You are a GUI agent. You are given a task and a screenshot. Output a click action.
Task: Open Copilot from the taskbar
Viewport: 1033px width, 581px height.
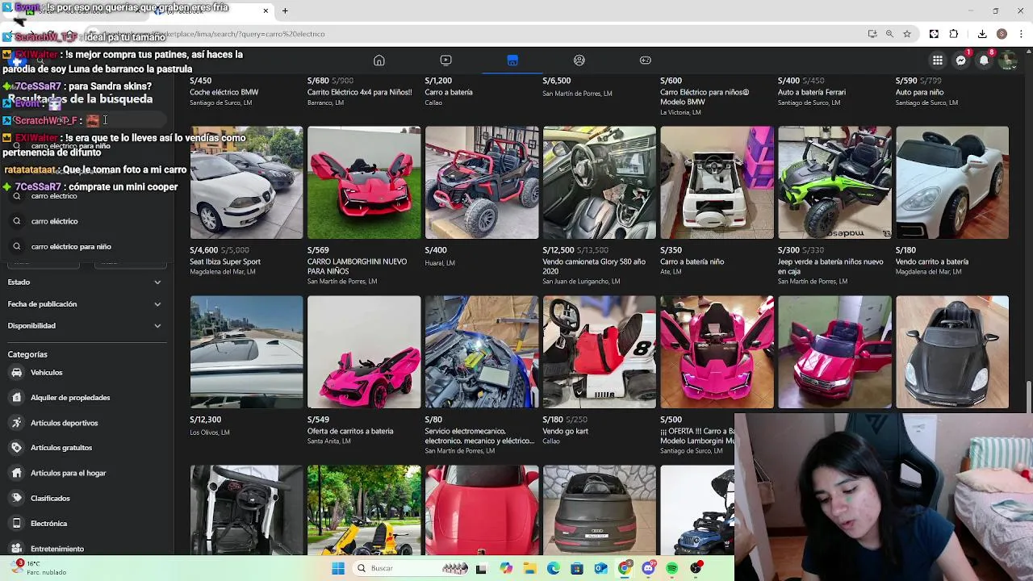[x=505, y=568]
